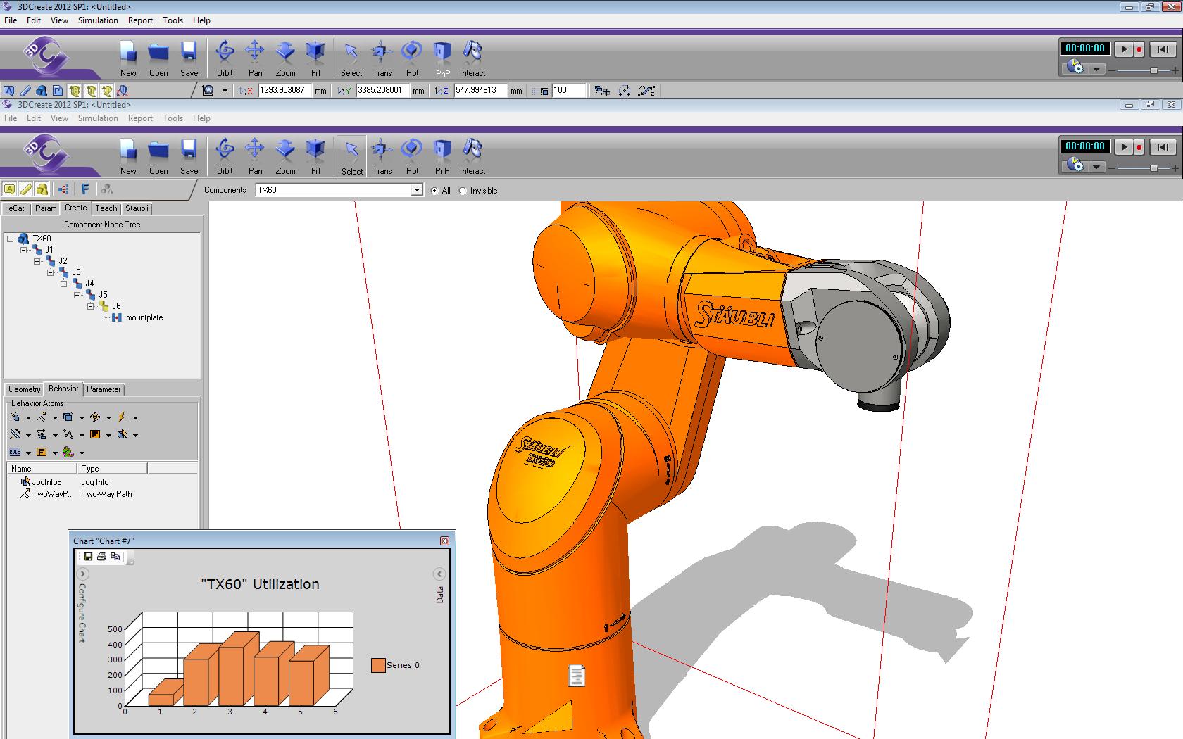The width and height of the screenshot is (1183, 739).
Task: Click Fill view in the front window toolbar
Action: [315, 156]
